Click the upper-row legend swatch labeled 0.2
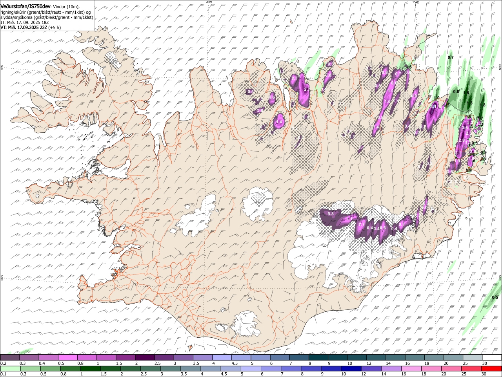Image resolution: width=502 pixels, height=377 pixels. (x=10, y=358)
